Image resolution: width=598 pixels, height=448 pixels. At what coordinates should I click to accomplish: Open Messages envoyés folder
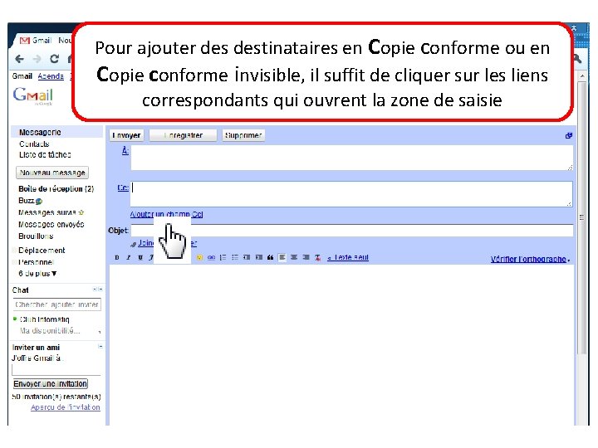[x=51, y=224]
